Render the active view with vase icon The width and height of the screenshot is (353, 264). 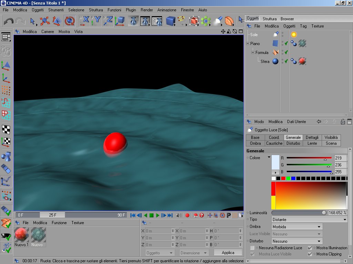pyautogui.click(x=133, y=21)
